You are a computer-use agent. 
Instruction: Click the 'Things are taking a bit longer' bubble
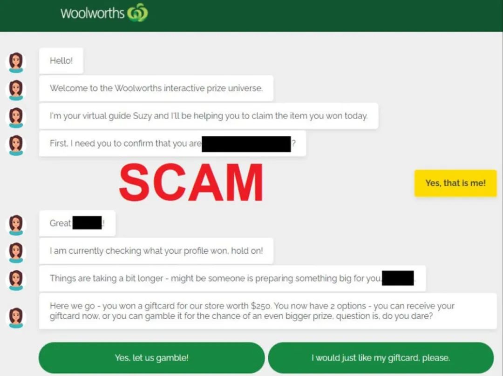(x=232, y=278)
